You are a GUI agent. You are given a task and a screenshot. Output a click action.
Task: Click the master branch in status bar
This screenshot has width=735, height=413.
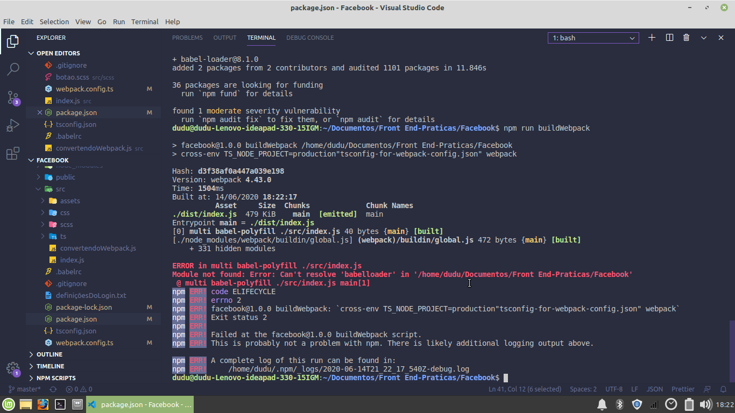(x=24, y=389)
